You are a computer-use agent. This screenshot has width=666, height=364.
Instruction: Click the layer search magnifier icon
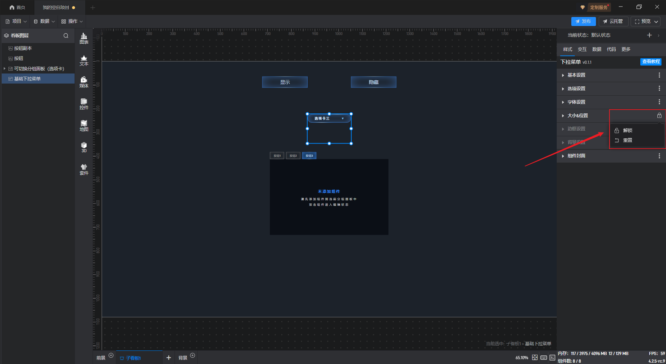66,36
